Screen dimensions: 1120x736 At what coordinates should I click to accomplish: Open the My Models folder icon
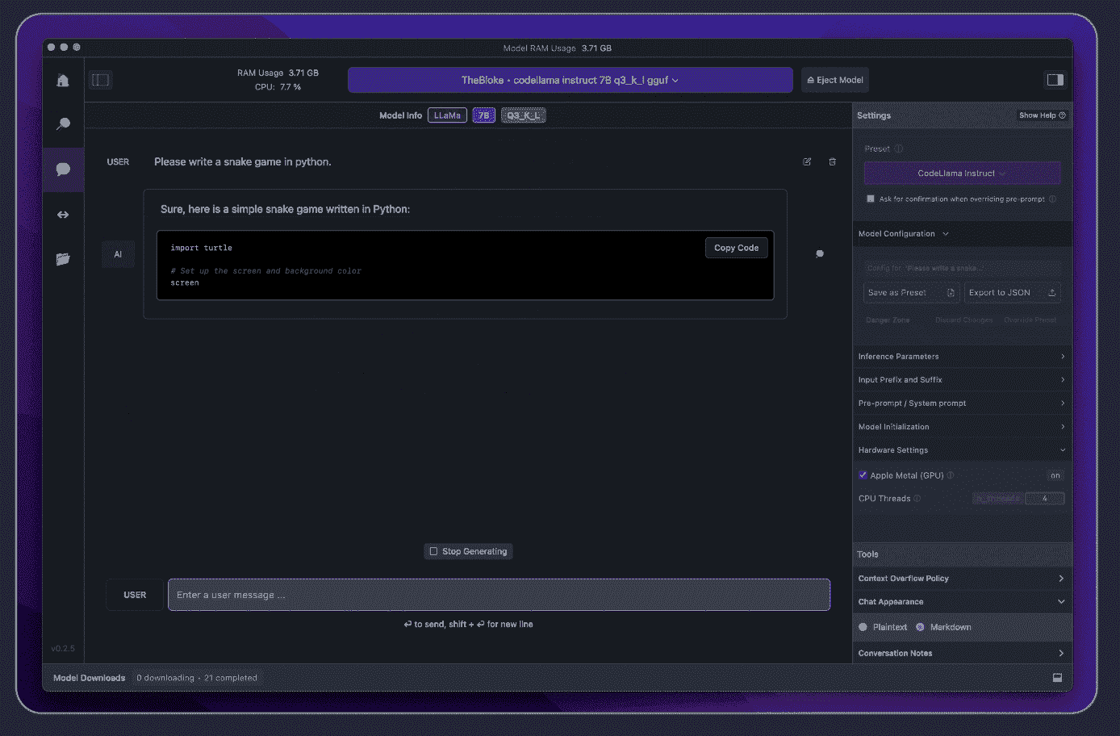pos(63,259)
